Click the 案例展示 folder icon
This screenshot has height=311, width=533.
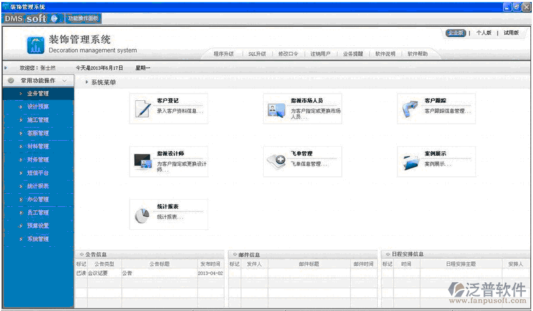[410, 161]
